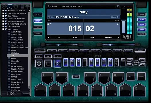Viewport: 151px width, 103px height.
Task: Select the ChillVibes pattern in list
Action: 15,53
